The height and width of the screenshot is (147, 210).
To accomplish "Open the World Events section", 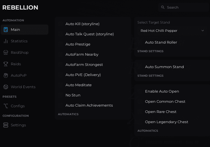I will point(23,87).
